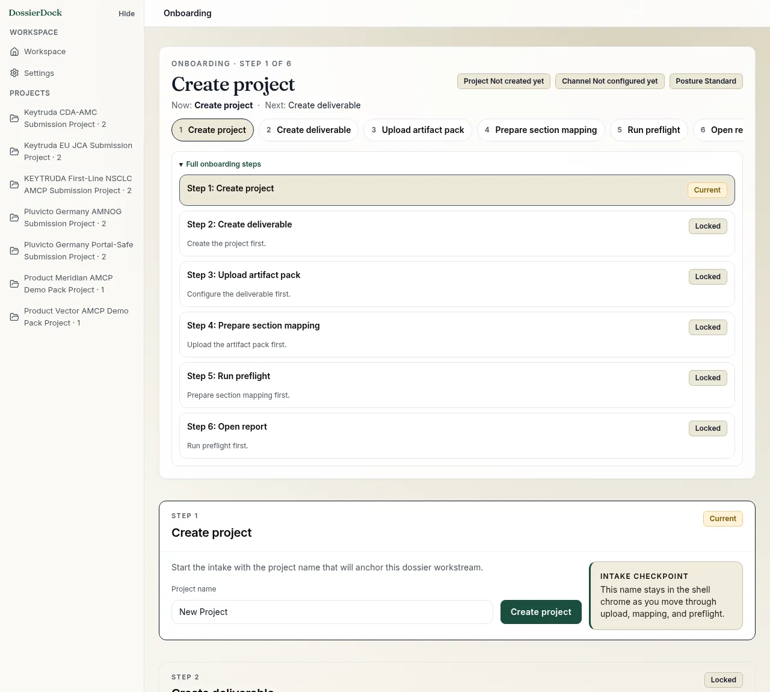Open Settings in the sidebar
Image resolution: width=770 pixels, height=692 pixels.
[x=72, y=73]
